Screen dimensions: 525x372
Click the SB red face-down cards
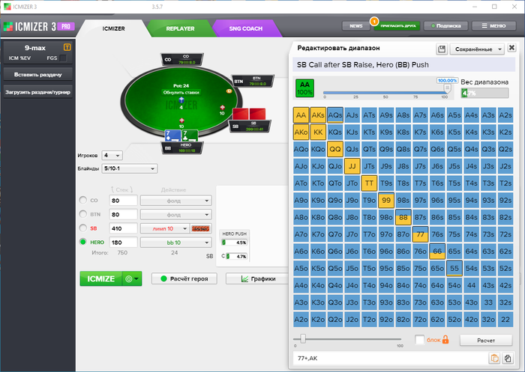[249, 114]
